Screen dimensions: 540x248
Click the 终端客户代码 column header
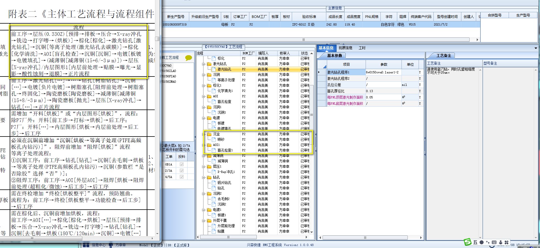click(421, 17)
